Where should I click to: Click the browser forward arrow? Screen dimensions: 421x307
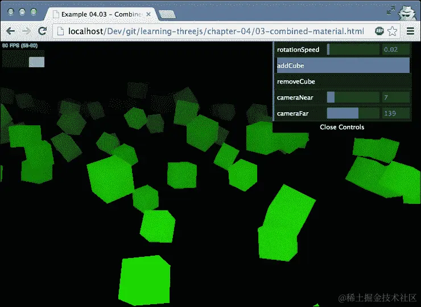pyautogui.click(x=26, y=31)
